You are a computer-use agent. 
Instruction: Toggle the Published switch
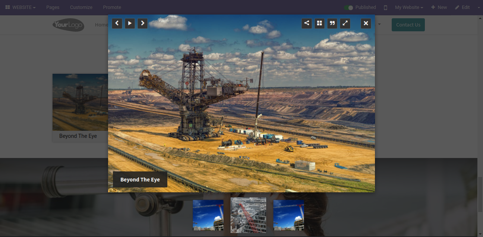(348, 7)
